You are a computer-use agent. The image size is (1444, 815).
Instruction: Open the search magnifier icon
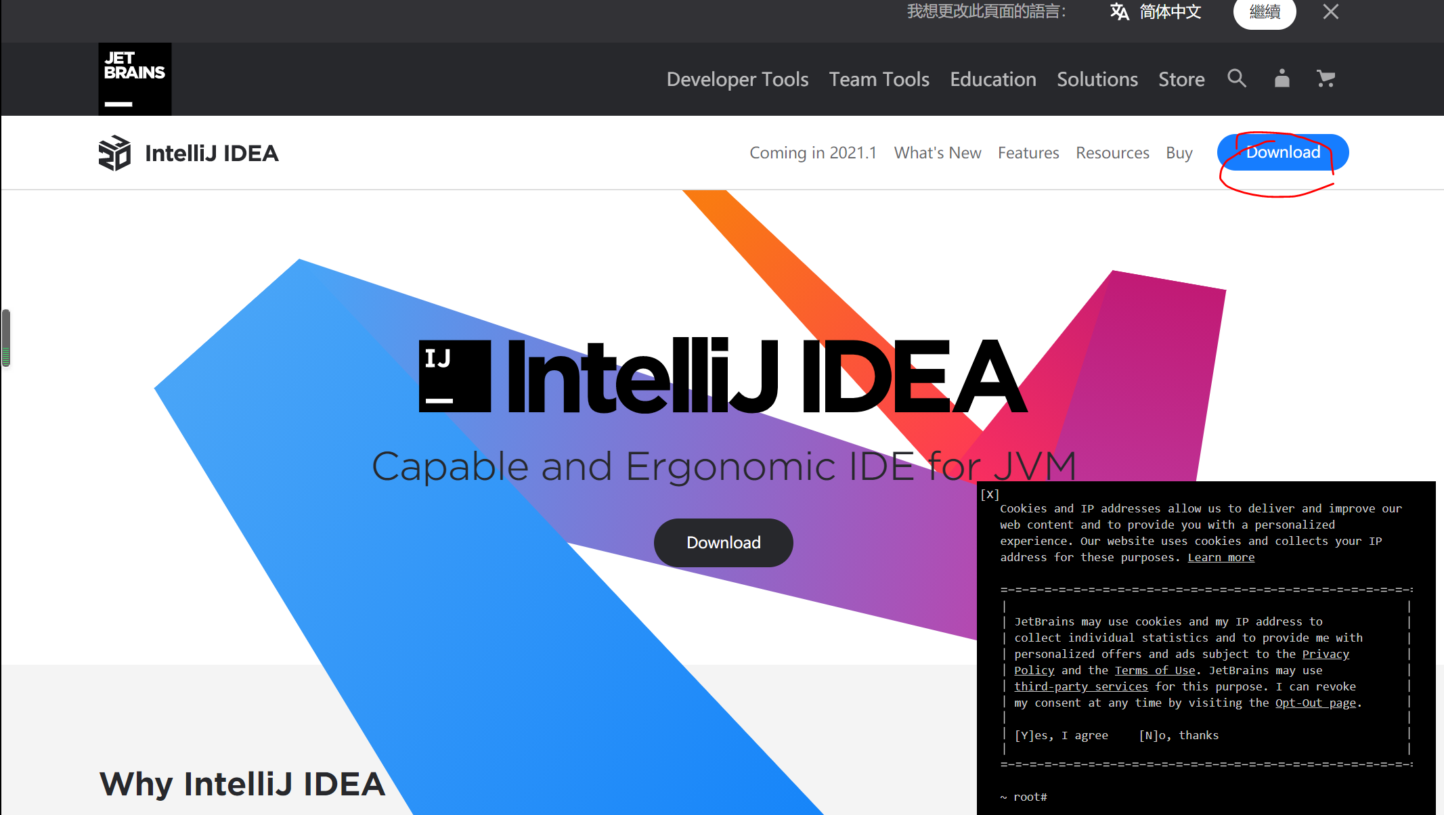1236,79
